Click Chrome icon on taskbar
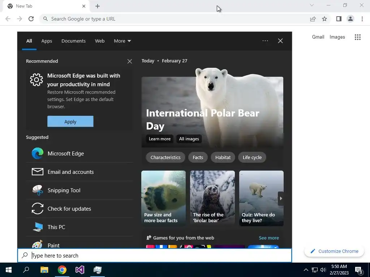Screen dimensions: 370x277 click(x=62, y=270)
